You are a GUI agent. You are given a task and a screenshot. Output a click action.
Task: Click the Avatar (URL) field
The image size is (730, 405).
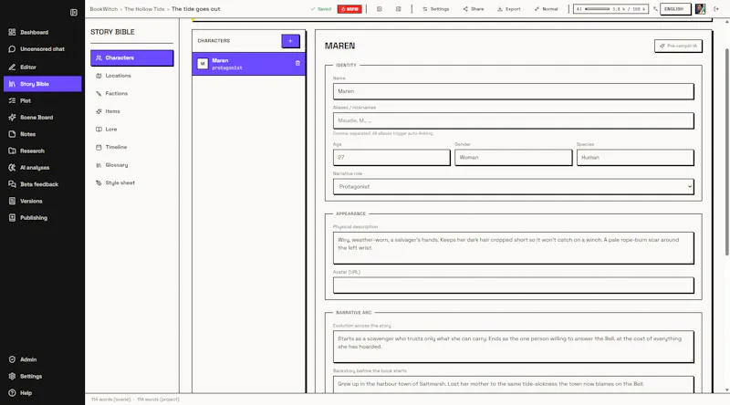coord(513,286)
